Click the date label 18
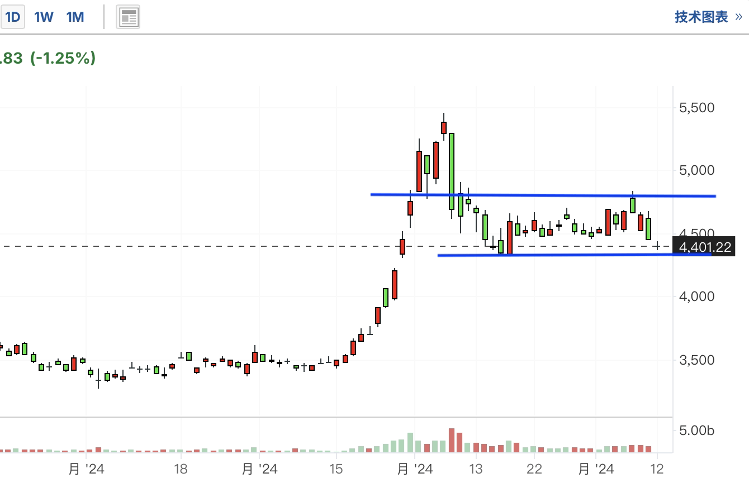Viewport: 749px width, 478px height. 181,469
